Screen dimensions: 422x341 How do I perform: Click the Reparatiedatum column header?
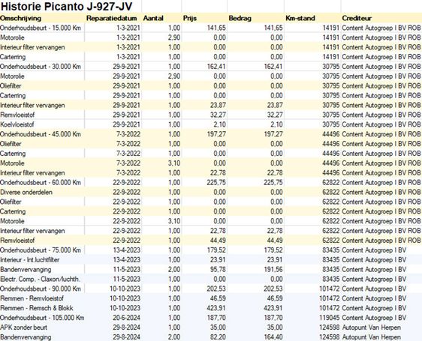pos(112,18)
